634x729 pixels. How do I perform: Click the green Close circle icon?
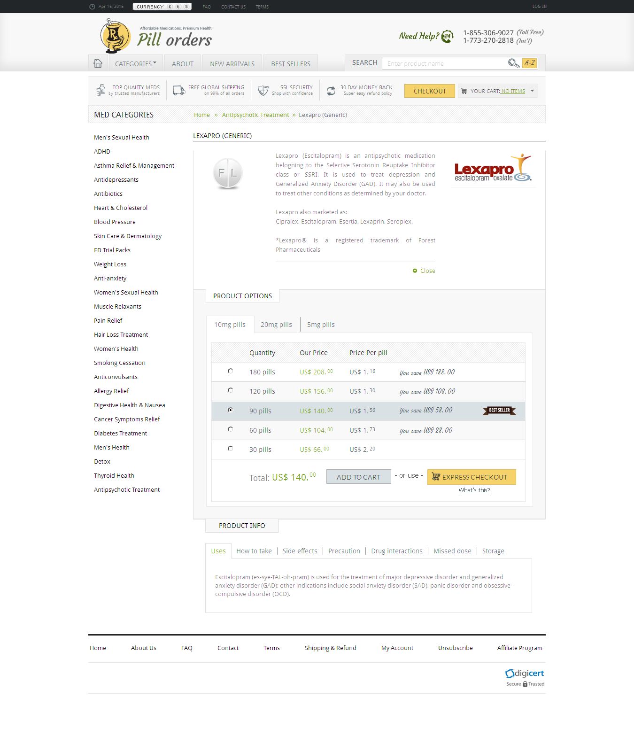[x=415, y=271]
